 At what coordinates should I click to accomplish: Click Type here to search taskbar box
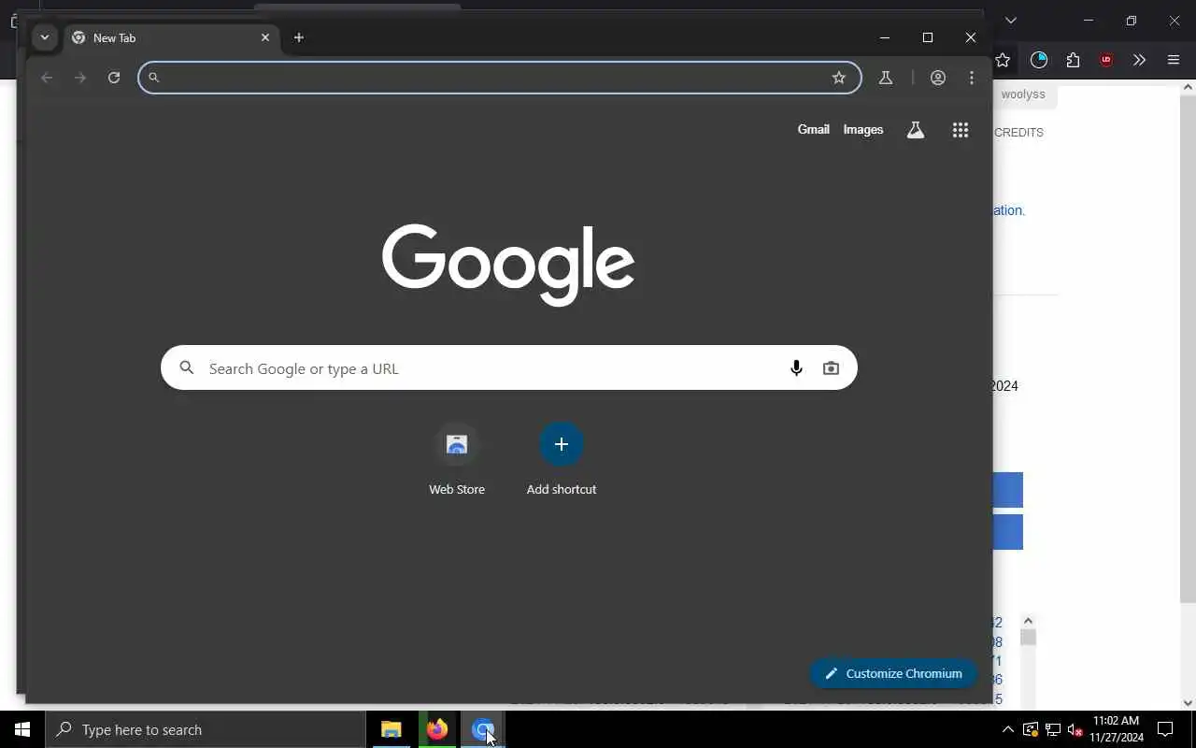click(206, 729)
